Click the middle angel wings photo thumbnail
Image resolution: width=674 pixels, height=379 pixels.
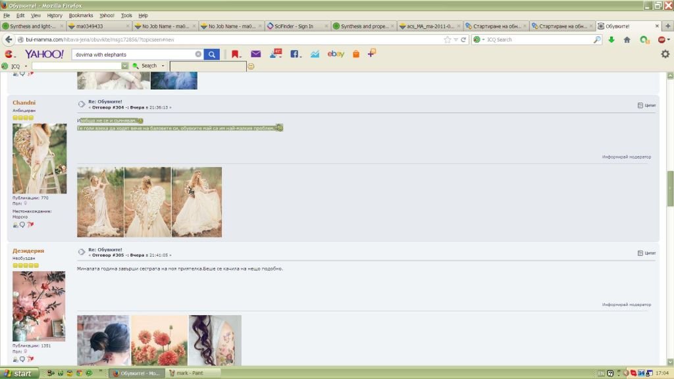[147, 202]
